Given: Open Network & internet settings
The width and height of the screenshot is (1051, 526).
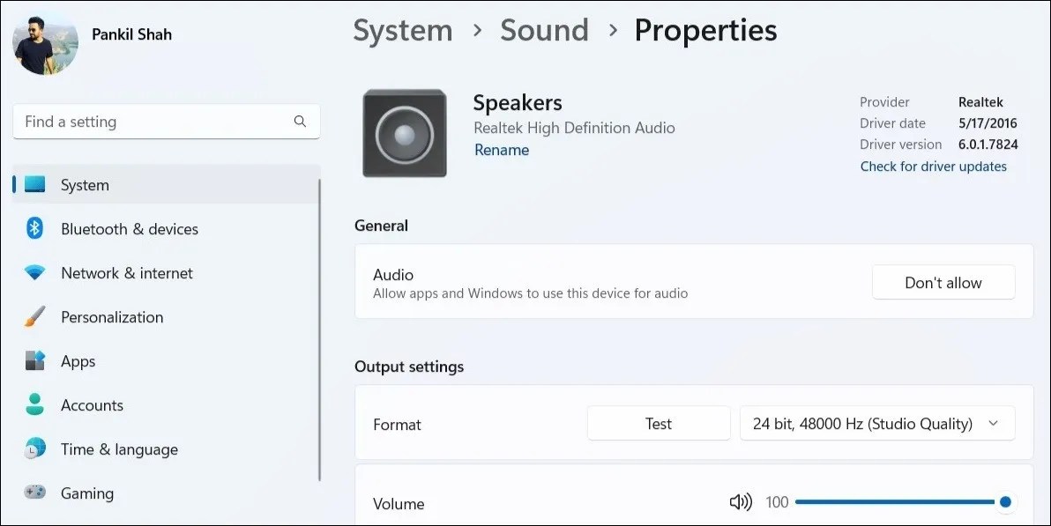Looking at the screenshot, I should coord(127,272).
